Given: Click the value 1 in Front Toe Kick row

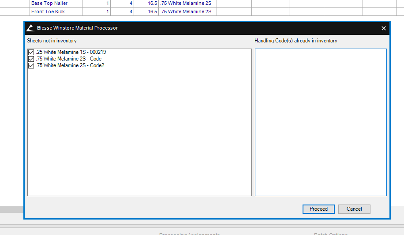Looking at the screenshot, I should click(108, 11).
